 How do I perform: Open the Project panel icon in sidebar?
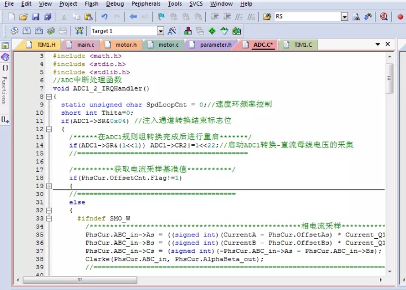click(5, 46)
